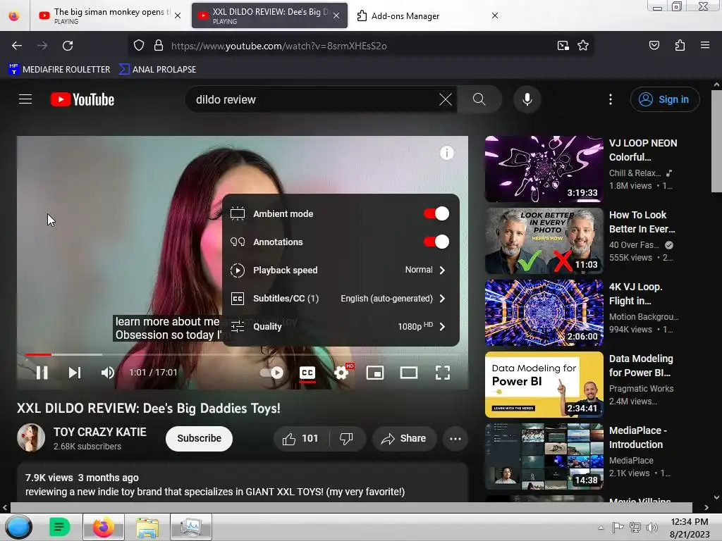Open TOY CRAZY KATIE channel name
The width and height of the screenshot is (722, 541).
coord(100,432)
